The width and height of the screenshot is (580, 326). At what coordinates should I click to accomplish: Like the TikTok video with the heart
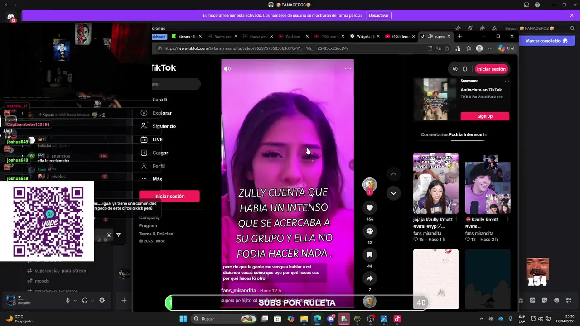point(370,207)
